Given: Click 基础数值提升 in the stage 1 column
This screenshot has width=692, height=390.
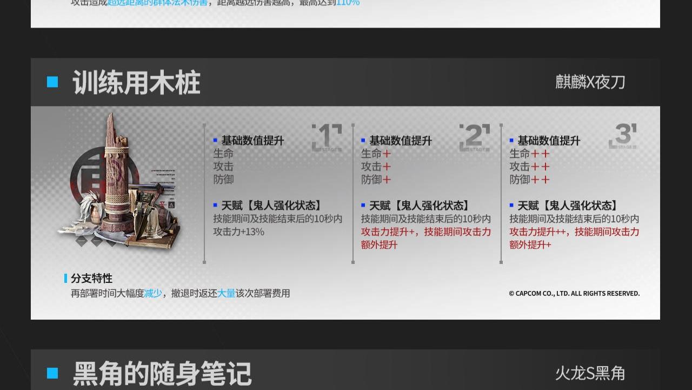Looking at the screenshot, I should pos(252,141).
